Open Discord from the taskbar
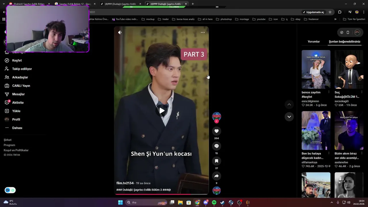368x207 pixels. click(x=206, y=202)
